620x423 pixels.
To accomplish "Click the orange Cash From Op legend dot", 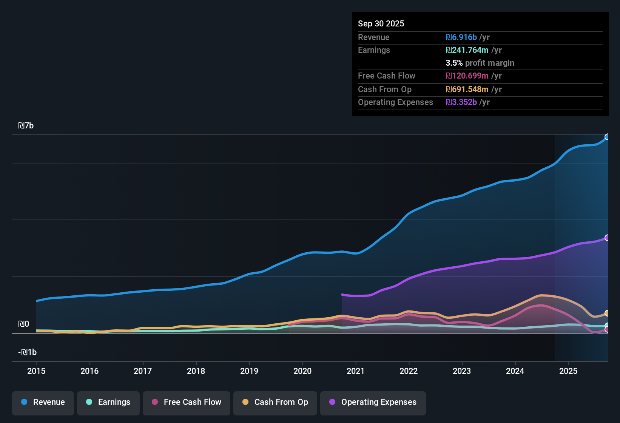I will click(x=245, y=402).
